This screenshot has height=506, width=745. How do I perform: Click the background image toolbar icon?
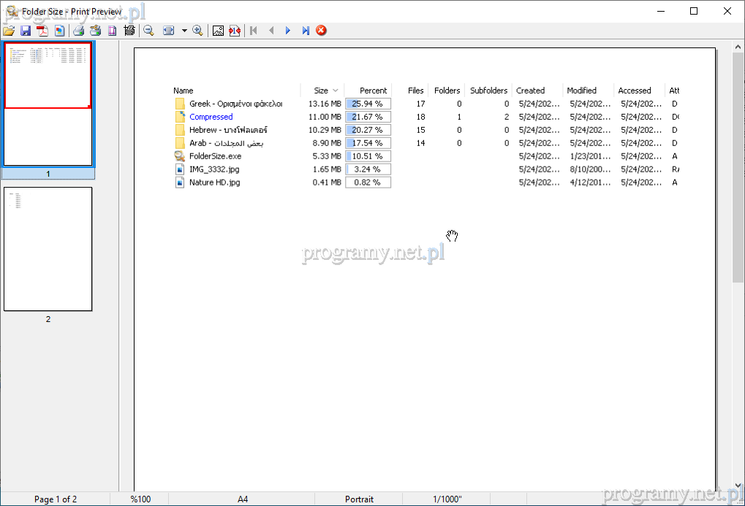coord(217,31)
